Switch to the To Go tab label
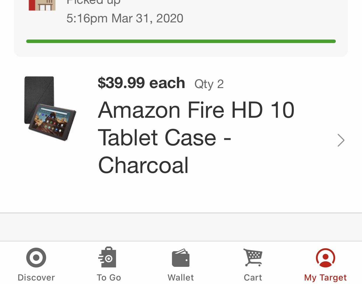 109,278
